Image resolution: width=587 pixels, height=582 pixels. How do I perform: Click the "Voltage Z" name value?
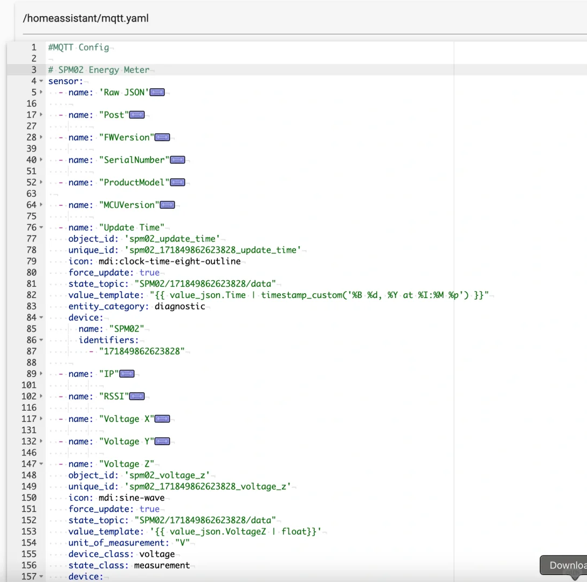[127, 464]
